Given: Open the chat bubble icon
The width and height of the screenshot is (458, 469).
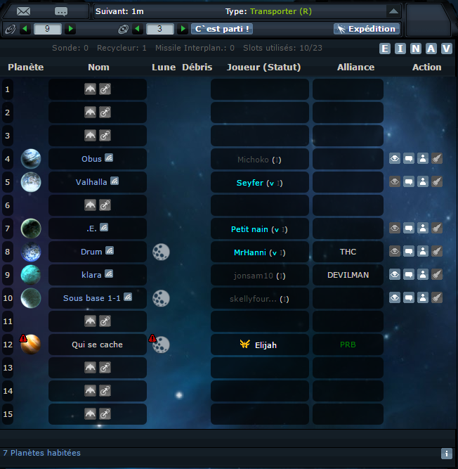Looking at the screenshot, I should point(61,11).
